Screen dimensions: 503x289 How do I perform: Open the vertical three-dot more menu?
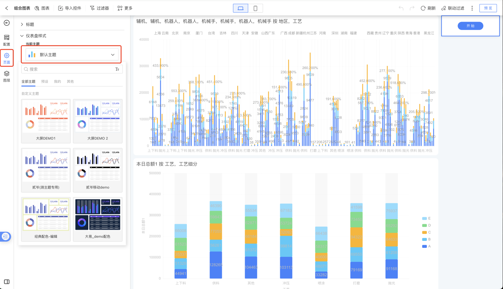pyautogui.click(x=472, y=8)
